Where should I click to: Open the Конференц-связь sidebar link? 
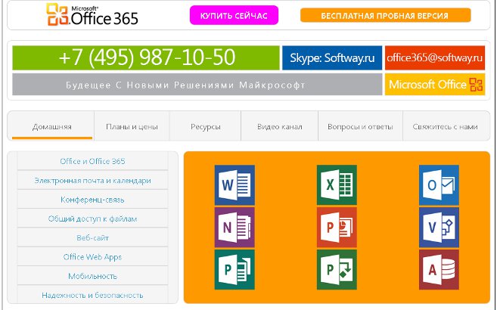click(x=92, y=200)
